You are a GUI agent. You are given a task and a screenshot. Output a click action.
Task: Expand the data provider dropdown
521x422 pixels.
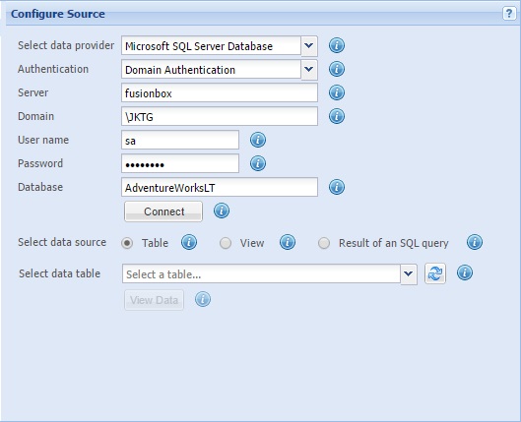(x=309, y=46)
